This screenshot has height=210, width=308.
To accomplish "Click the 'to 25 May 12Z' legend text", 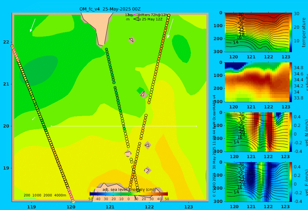I will coord(150,19).
